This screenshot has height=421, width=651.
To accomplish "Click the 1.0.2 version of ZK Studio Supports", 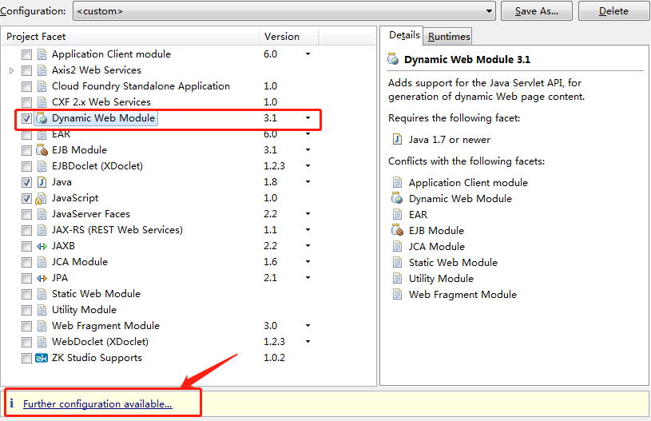I will [274, 358].
